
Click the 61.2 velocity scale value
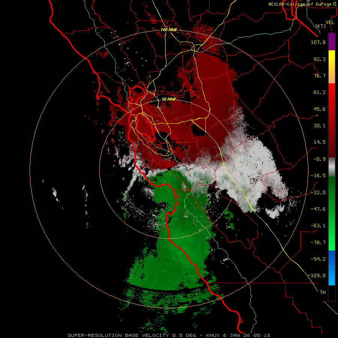pyautogui.click(x=320, y=92)
